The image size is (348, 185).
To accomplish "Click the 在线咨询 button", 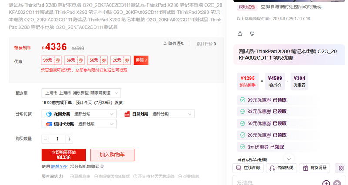I will tap(248, 168).
